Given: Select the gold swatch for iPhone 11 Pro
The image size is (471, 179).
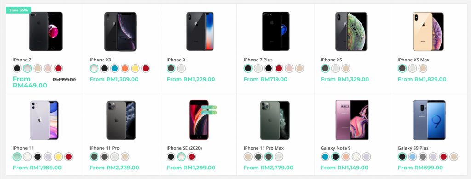Looking at the screenshot, I should pos(125,157).
